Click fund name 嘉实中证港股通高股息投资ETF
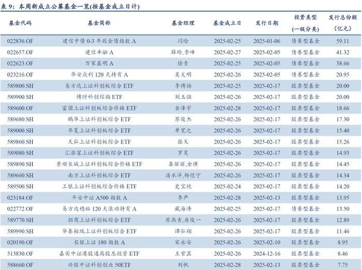Screen dimensions: 362x270 click(x=99, y=254)
